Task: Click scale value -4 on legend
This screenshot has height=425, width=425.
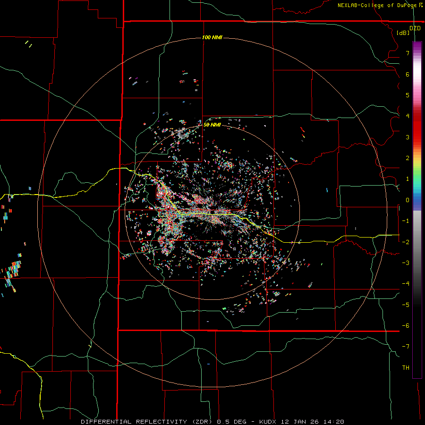Action: pos(406,284)
